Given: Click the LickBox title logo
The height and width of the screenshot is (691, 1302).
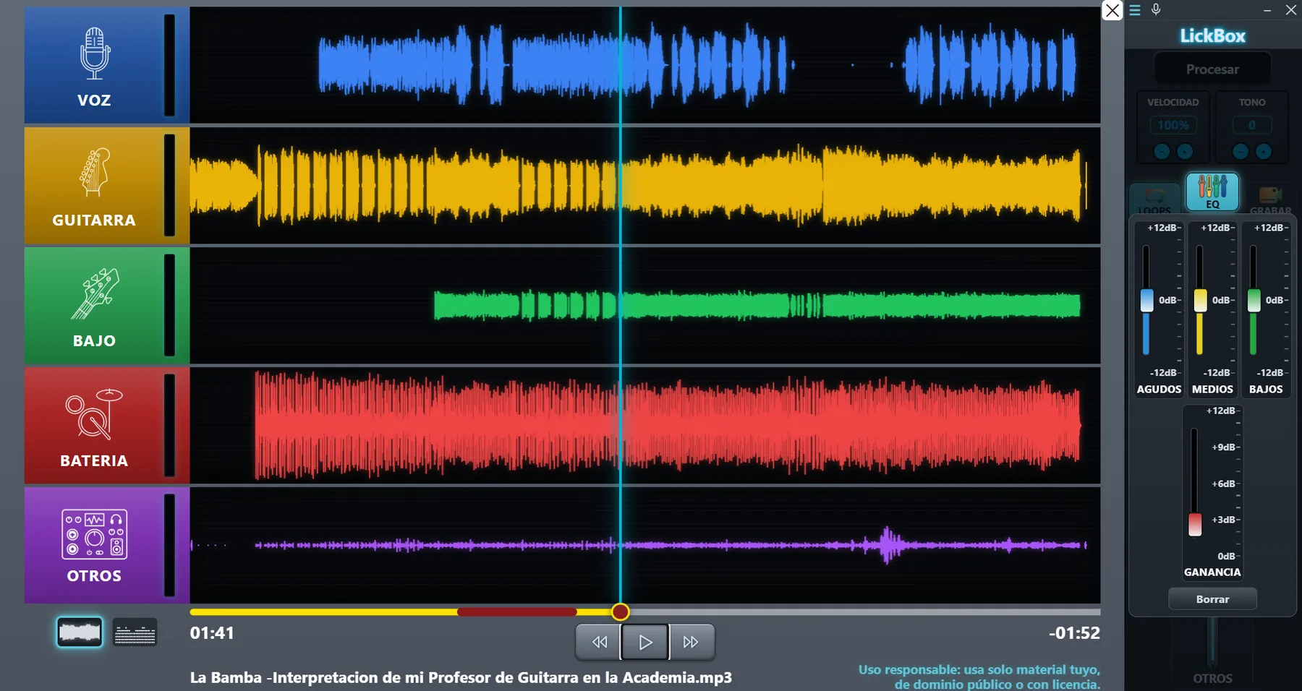Looking at the screenshot, I should click(1212, 35).
